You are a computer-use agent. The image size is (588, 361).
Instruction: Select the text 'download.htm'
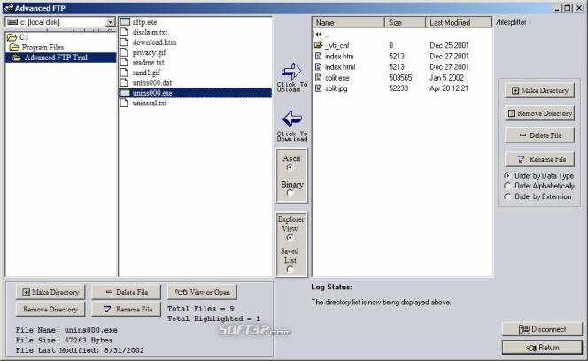coord(154,42)
